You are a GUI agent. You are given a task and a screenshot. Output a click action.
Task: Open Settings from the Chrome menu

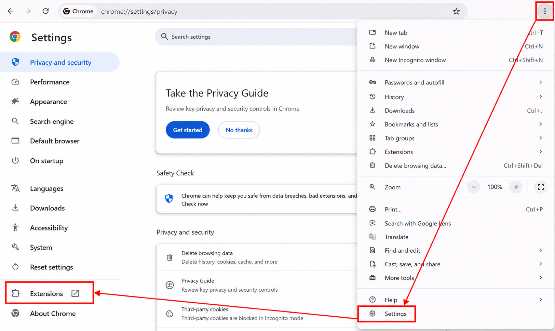tap(456, 314)
